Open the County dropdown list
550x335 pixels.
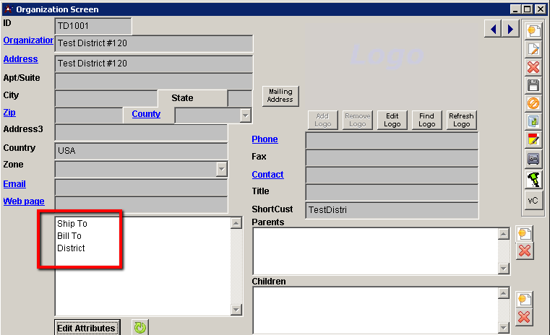(246, 115)
